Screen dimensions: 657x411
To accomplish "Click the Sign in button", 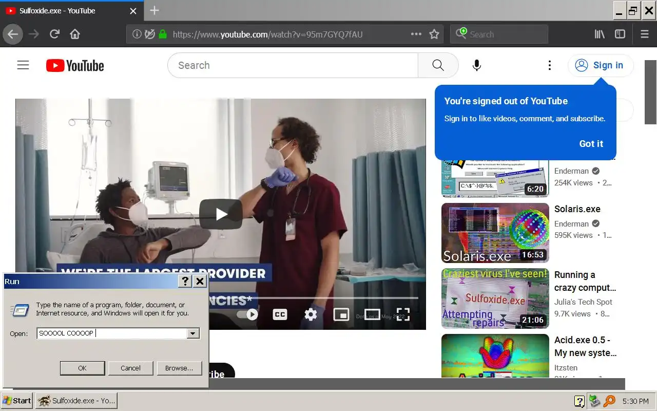I will pyautogui.click(x=601, y=65).
